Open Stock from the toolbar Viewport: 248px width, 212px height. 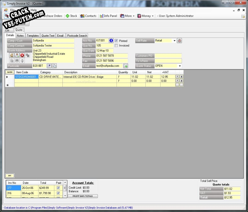pos(71,16)
